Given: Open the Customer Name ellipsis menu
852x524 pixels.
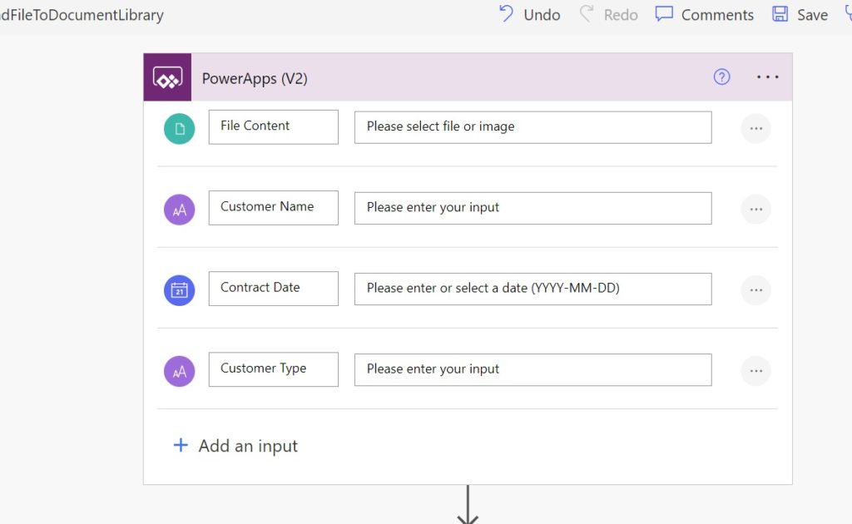Looking at the screenshot, I should click(x=755, y=209).
